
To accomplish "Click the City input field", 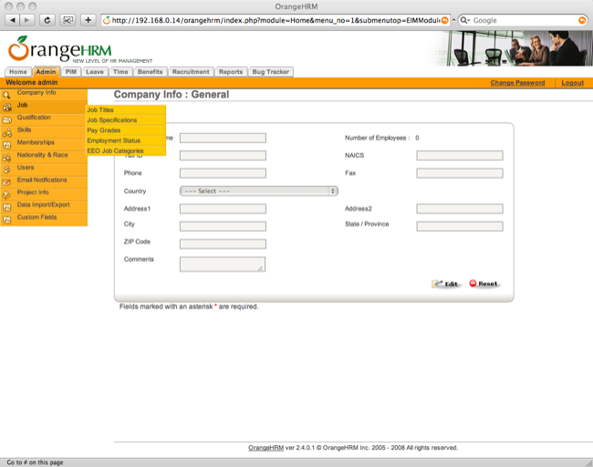I will click(x=223, y=226).
